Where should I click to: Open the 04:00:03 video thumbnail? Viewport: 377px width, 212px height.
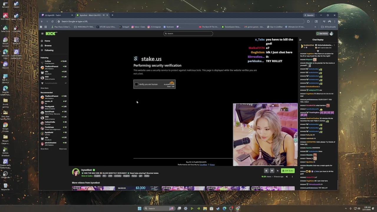tap(138, 188)
